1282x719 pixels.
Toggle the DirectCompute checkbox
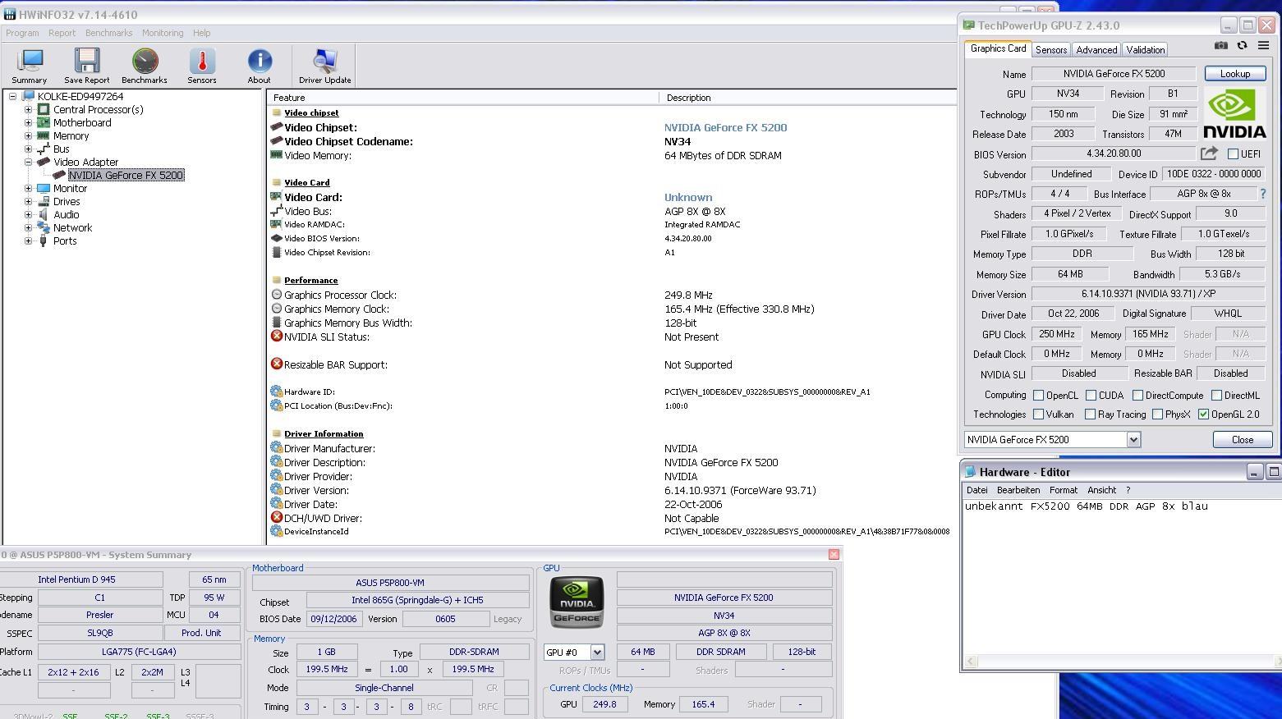coord(1137,395)
